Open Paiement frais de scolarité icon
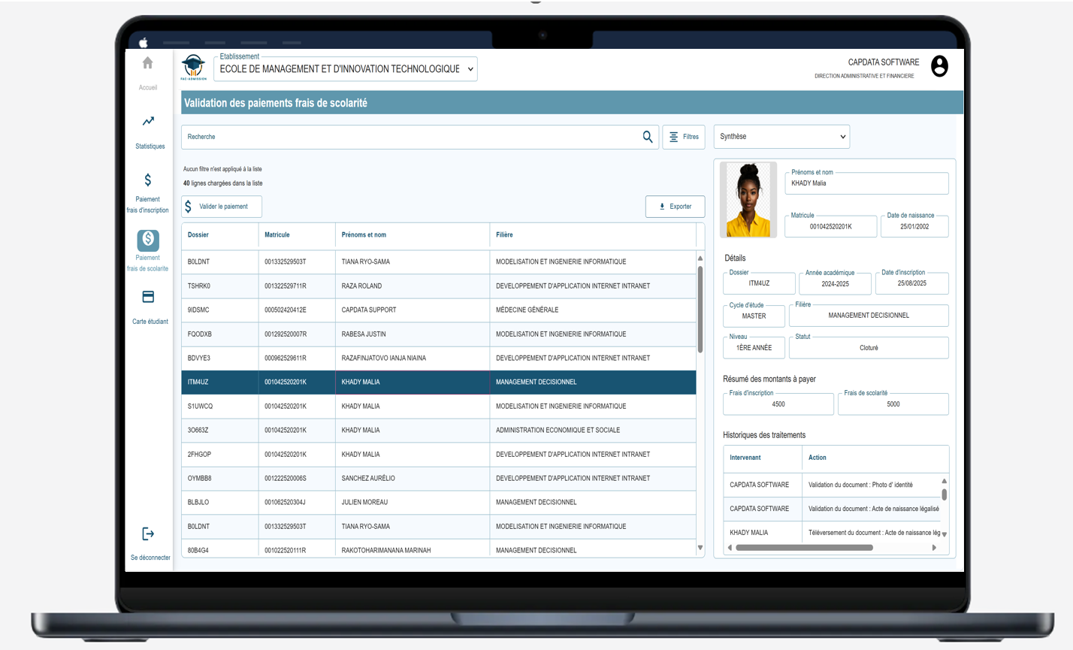Viewport: 1073px width, 650px height. pyautogui.click(x=148, y=240)
